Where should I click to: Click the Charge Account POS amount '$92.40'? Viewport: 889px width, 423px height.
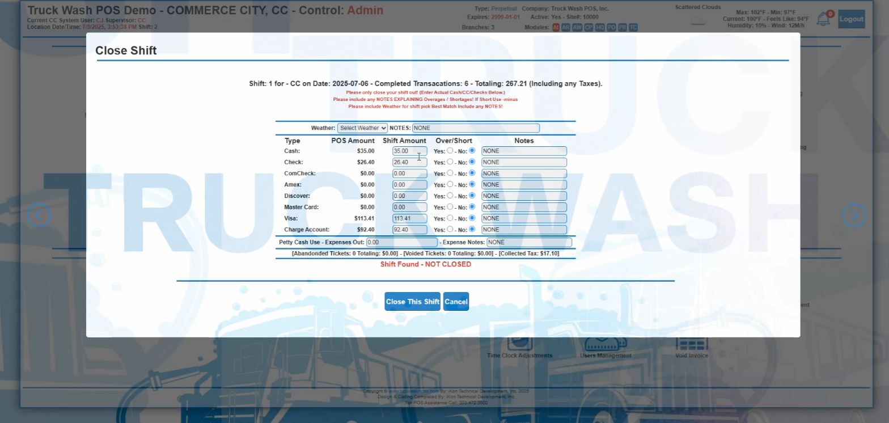(366, 230)
